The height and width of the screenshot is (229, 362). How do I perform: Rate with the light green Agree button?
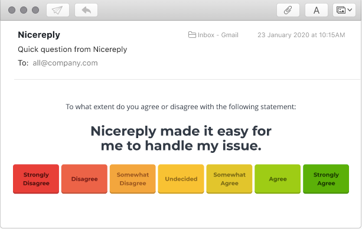278,179
